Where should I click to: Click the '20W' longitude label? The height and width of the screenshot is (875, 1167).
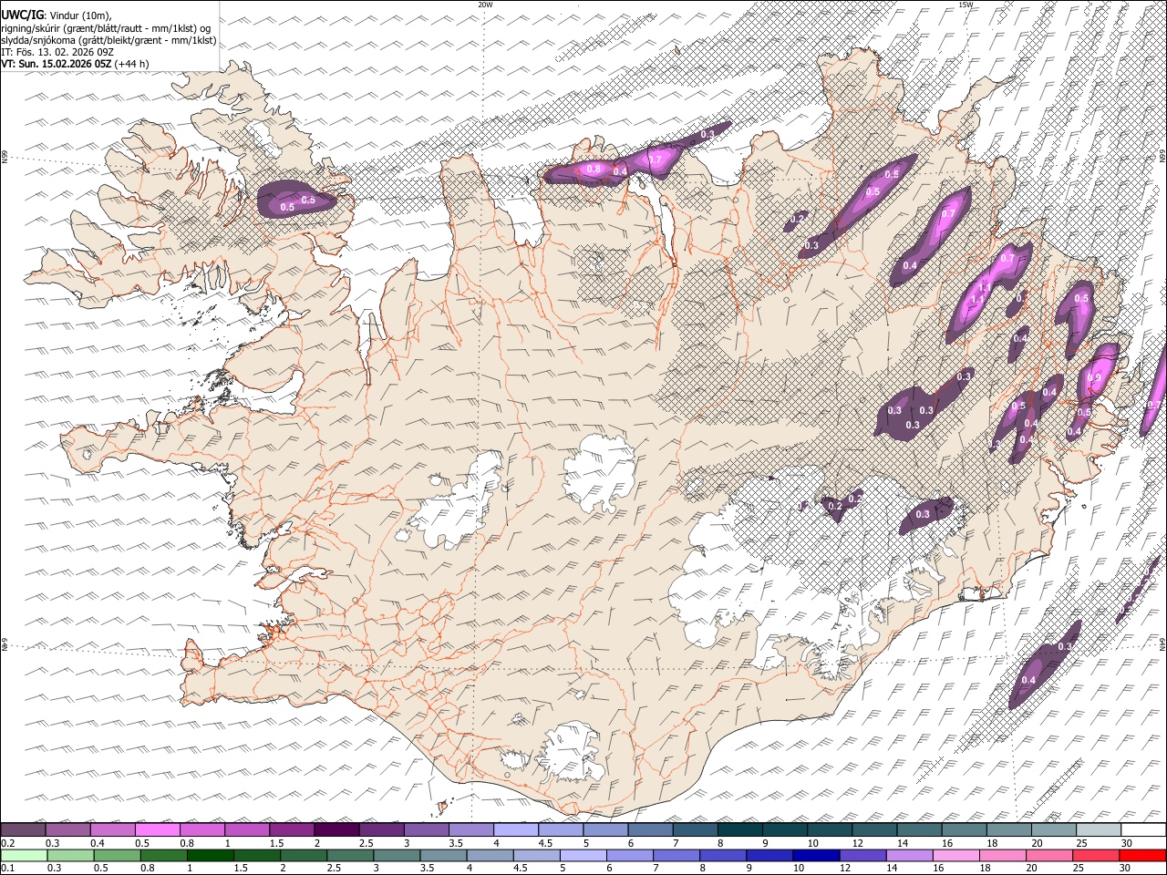485,5
